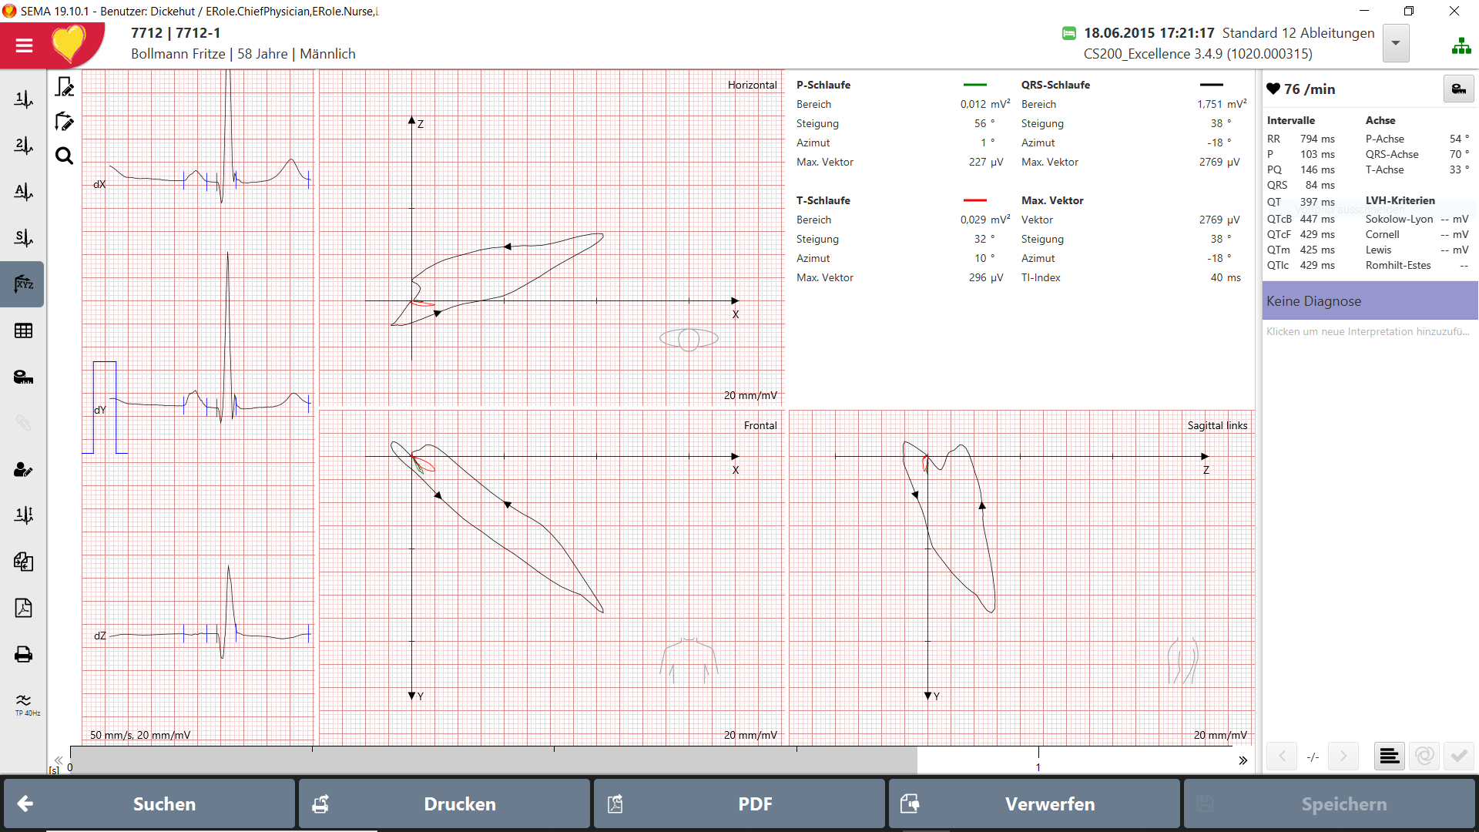The image size is (1479, 832).
Task: Click the Keine Diagnose bar
Action: 1370,301
